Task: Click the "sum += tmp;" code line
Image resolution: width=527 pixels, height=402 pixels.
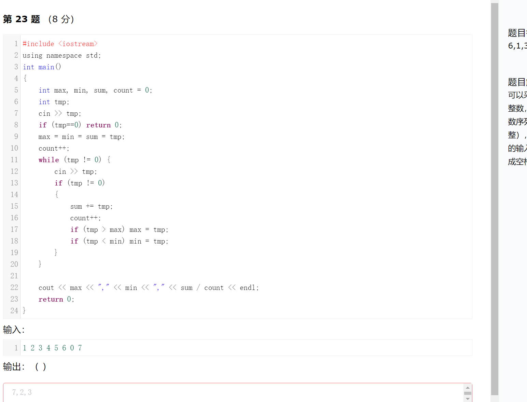Action: coord(92,206)
